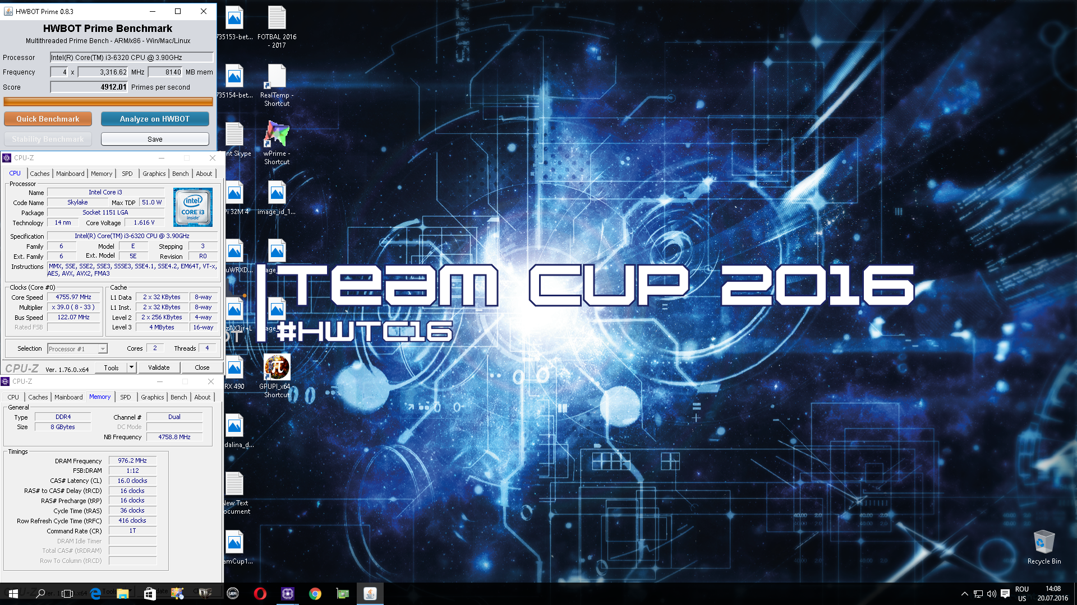Screen dimensions: 1077x605
Task: Launch the GPUPI_x64 shortcut
Action: tap(277, 376)
